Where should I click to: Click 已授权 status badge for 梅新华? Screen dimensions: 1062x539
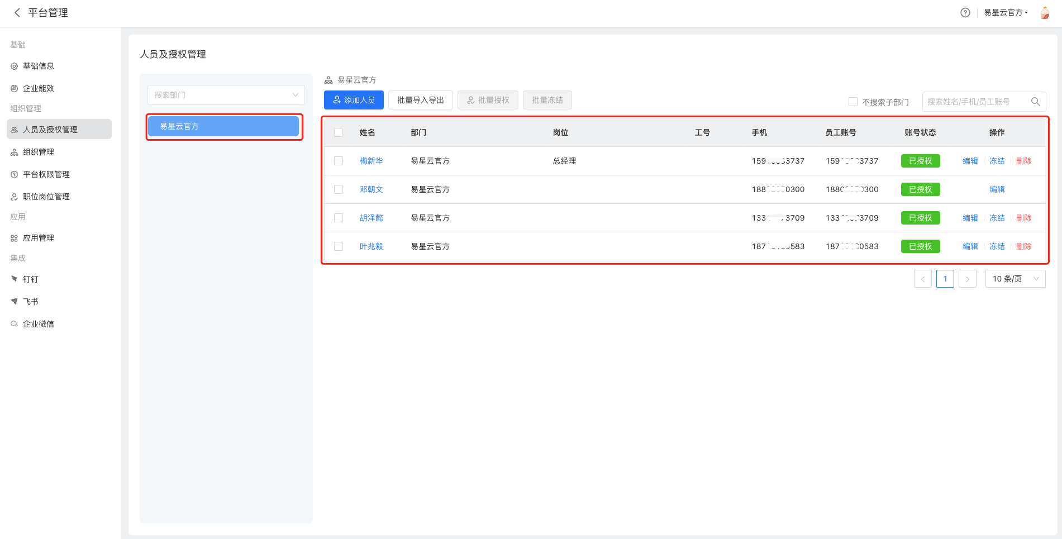[921, 161]
